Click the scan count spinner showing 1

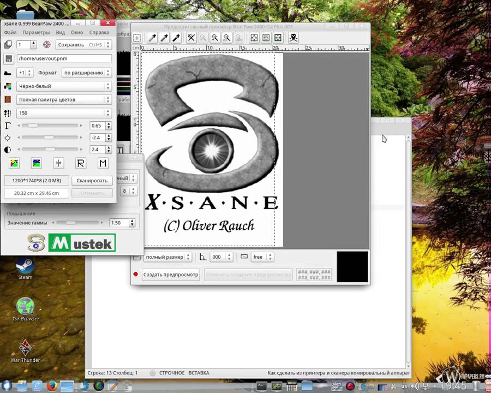click(27, 45)
